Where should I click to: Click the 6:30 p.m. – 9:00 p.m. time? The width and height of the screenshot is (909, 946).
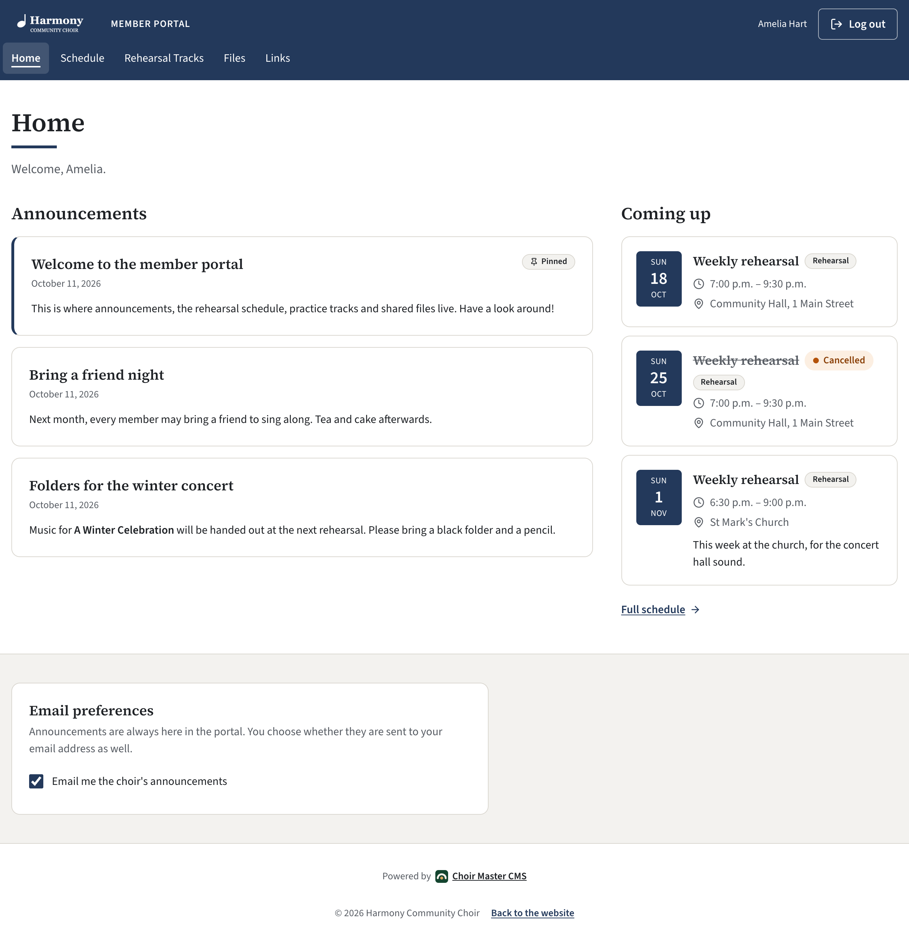click(x=758, y=502)
